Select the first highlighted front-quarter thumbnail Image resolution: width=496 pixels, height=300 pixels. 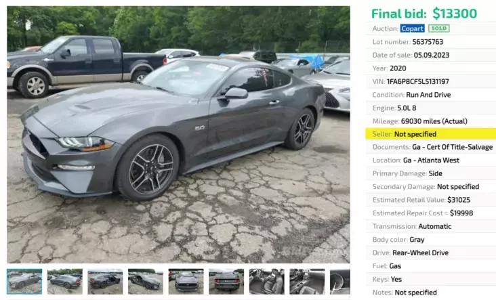click(x=24, y=281)
